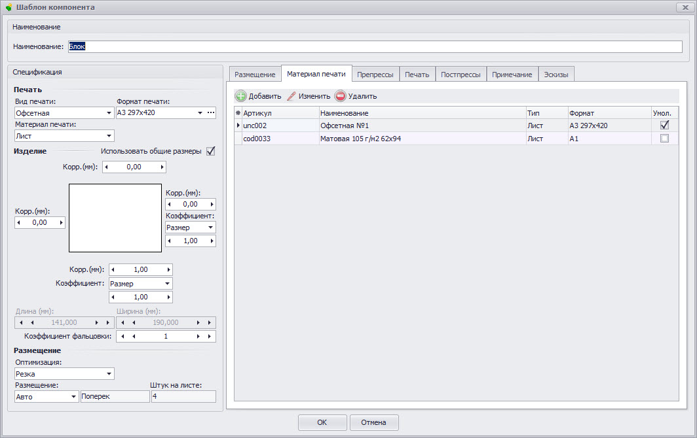Decrease right Корр.(мм) value
Viewport: 697px width, 438px height.
170,204
